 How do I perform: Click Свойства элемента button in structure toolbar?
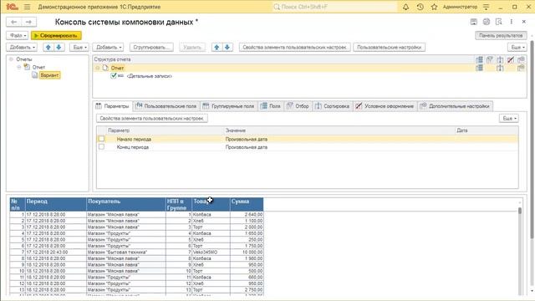pos(295,48)
